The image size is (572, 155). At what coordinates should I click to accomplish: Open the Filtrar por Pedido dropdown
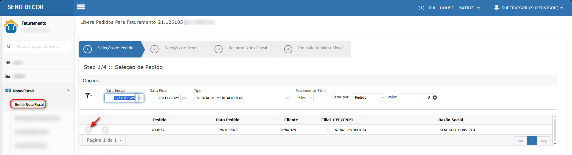[368, 98]
